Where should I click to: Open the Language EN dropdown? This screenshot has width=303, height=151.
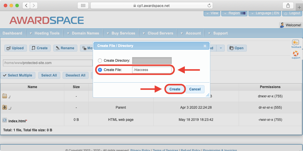pos(265,13)
